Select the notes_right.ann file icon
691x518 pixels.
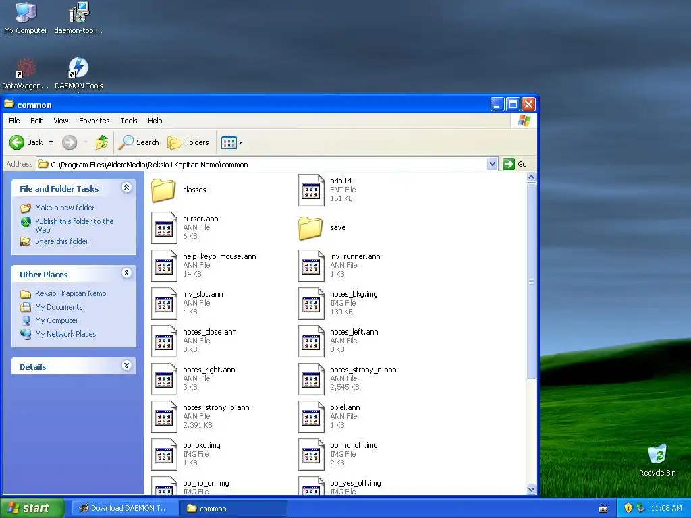[164, 379]
